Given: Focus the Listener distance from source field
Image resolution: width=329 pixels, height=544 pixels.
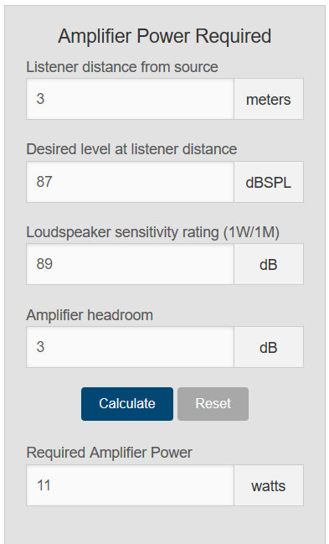Looking at the screenshot, I should click(130, 99).
